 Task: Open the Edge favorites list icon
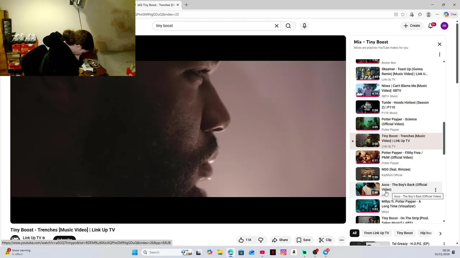[x=420, y=14]
